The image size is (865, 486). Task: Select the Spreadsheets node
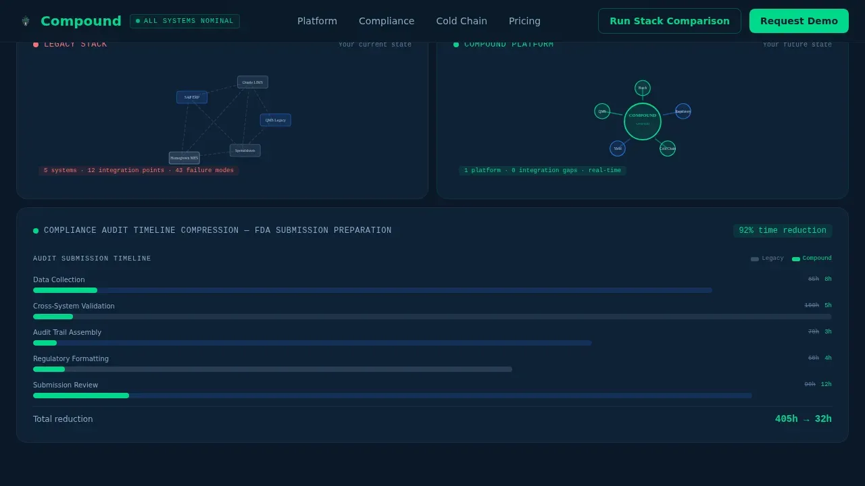(245, 151)
